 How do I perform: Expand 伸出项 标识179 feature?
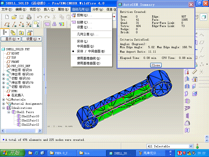click(x=3, y=83)
